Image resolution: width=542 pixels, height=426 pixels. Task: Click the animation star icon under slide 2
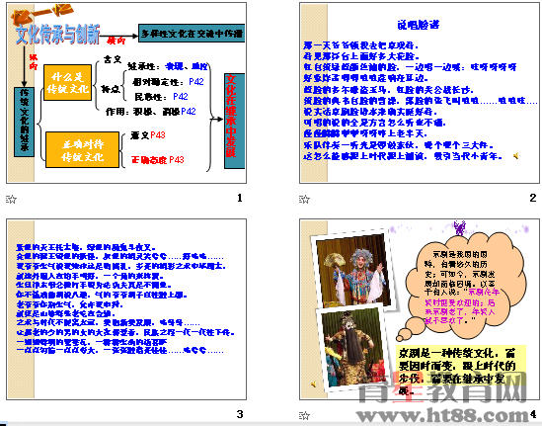pyautogui.click(x=304, y=200)
